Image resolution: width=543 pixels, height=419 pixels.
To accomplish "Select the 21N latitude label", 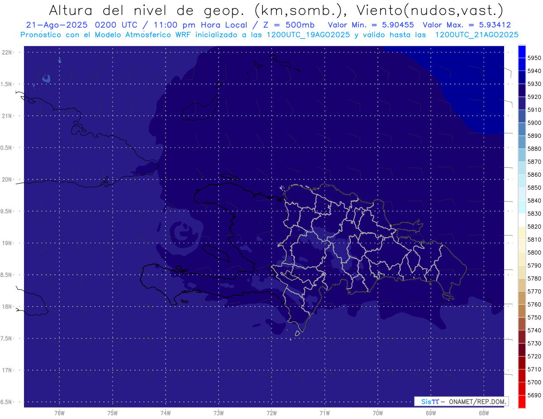I will click(7, 116).
